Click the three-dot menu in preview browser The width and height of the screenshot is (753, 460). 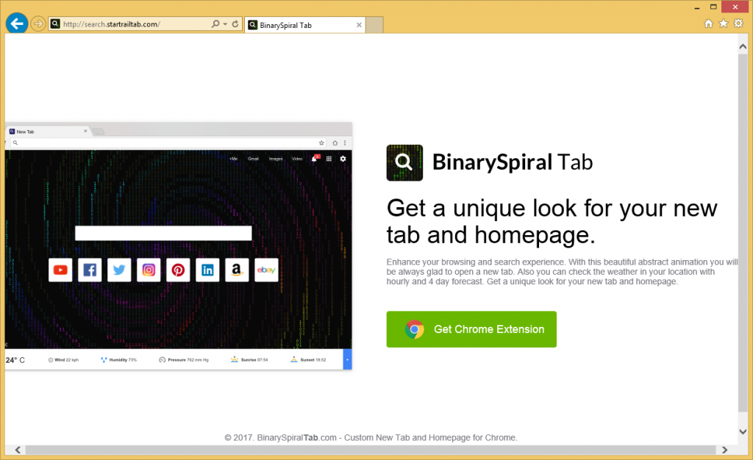coord(345,143)
